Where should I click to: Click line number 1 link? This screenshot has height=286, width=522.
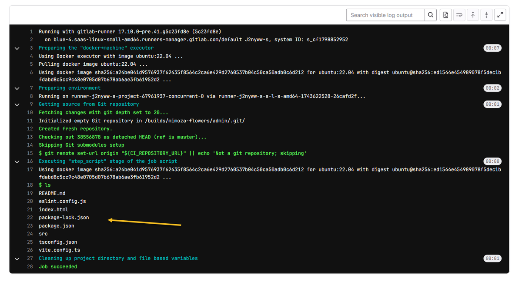pos(31,32)
